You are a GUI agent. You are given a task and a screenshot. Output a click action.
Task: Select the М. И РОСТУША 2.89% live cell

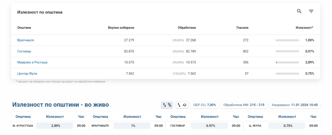(56, 126)
